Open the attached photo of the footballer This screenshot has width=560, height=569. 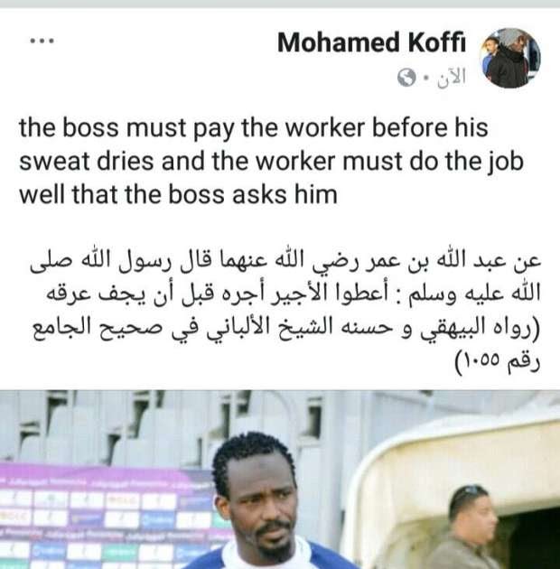[280, 480]
